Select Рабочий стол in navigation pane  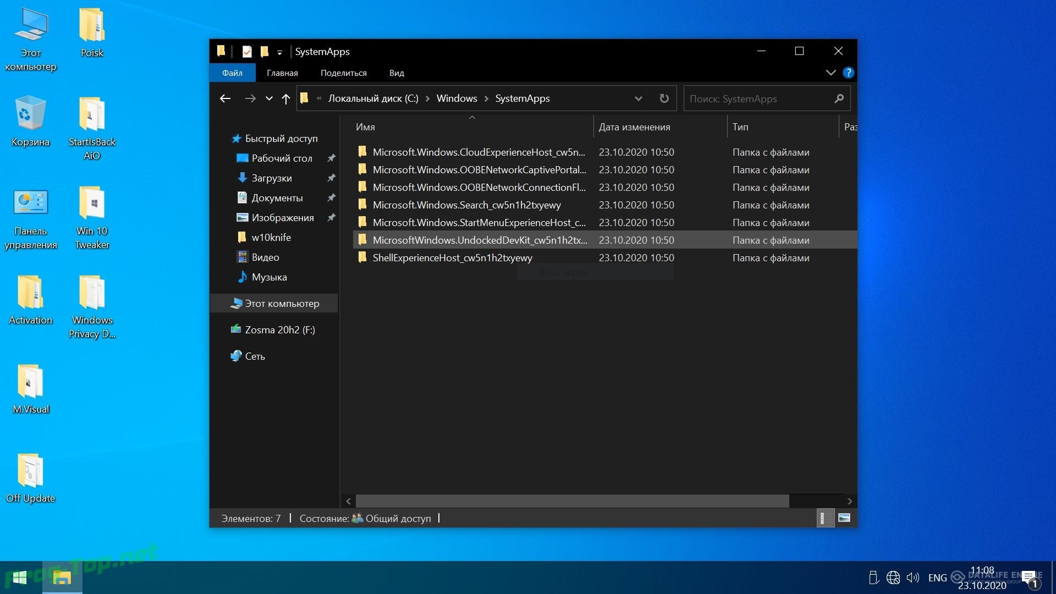pyautogui.click(x=275, y=158)
